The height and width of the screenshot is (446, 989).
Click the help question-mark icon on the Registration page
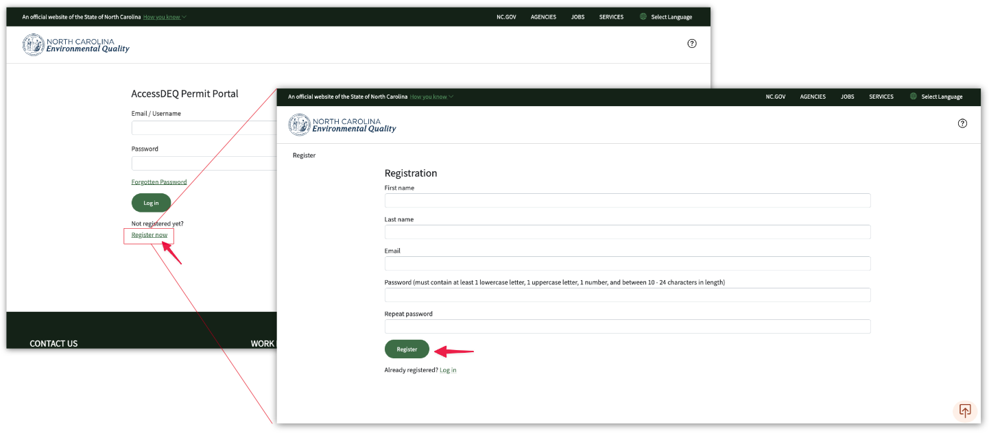[x=962, y=123]
